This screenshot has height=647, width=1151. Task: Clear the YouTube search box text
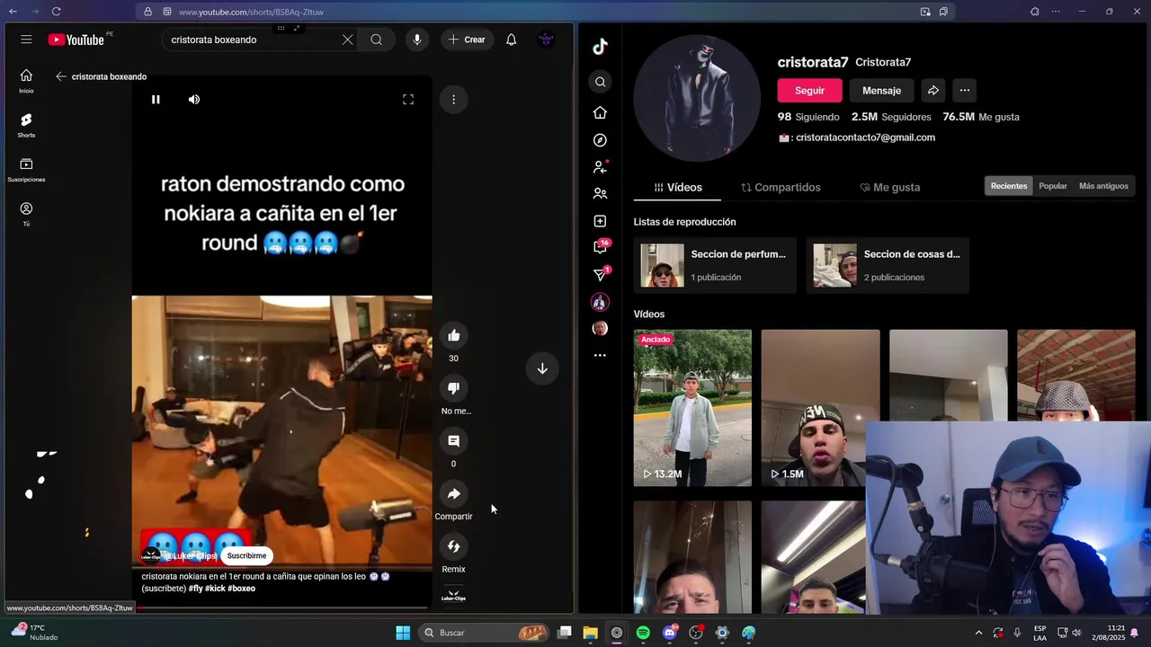point(347,40)
